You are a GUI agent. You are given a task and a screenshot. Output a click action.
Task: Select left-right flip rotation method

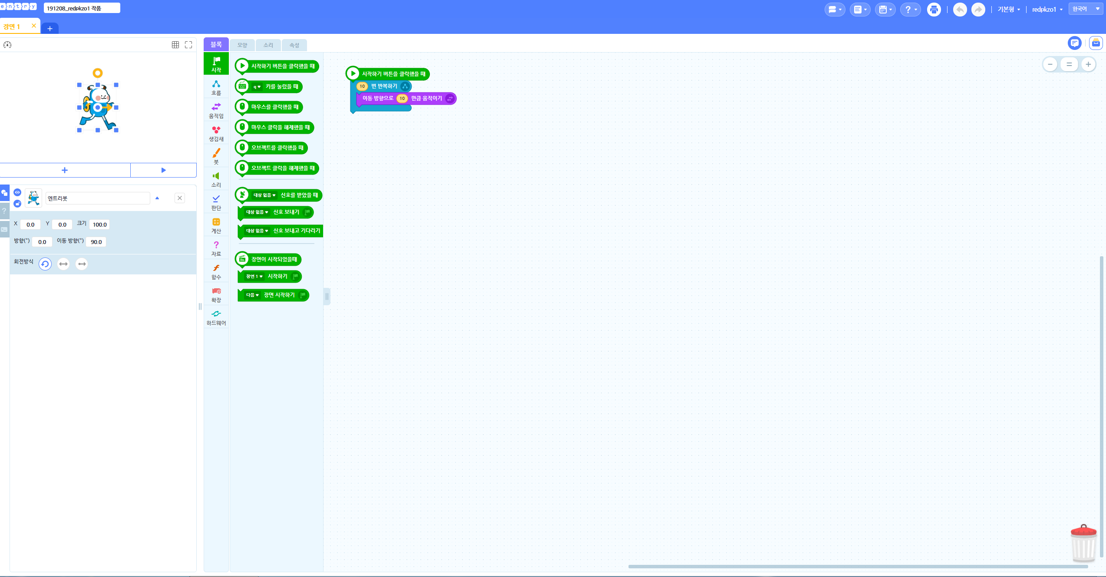pos(63,264)
